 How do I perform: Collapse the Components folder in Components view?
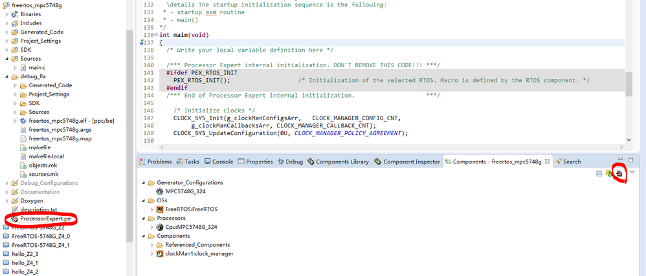tap(143, 236)
